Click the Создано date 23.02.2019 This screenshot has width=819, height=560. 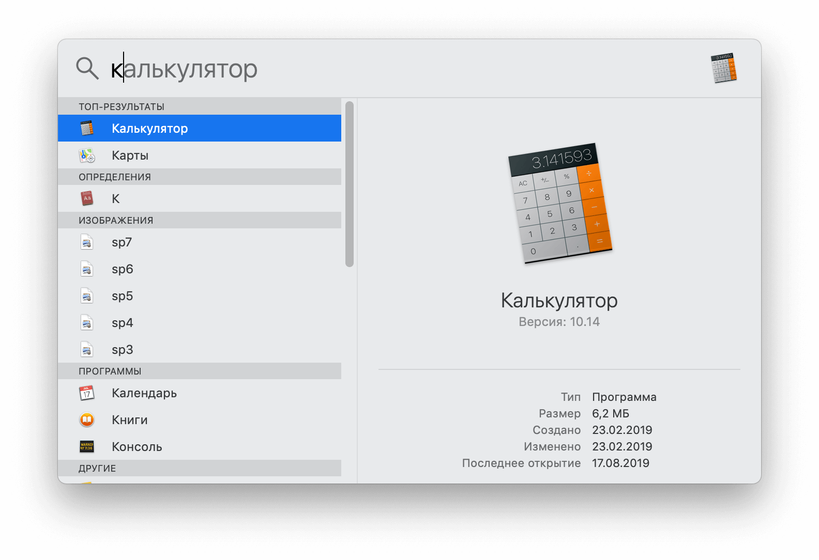tap(622, 430)
